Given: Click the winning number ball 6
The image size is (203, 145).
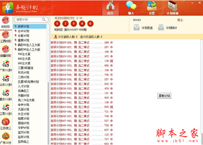Looking at the screenshot, I should tap(90, 24).
